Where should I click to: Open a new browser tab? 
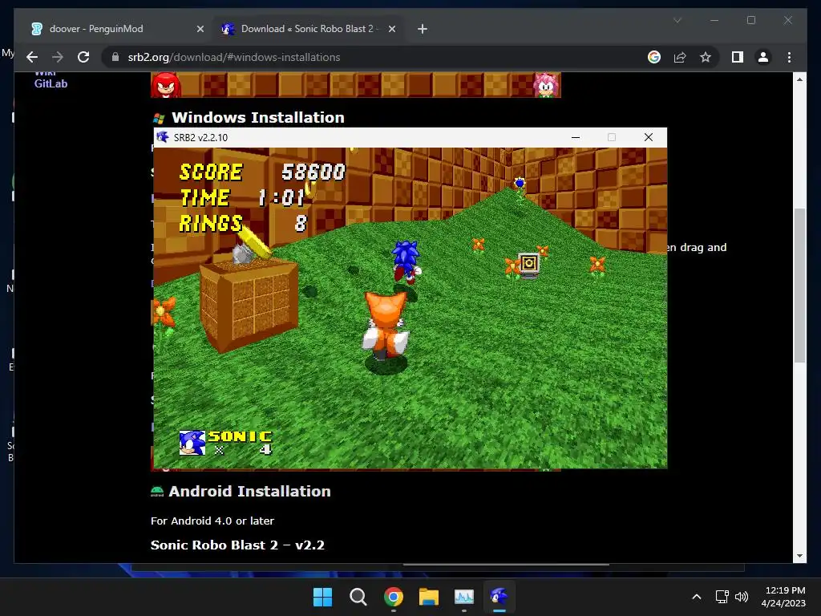[423, 29]
